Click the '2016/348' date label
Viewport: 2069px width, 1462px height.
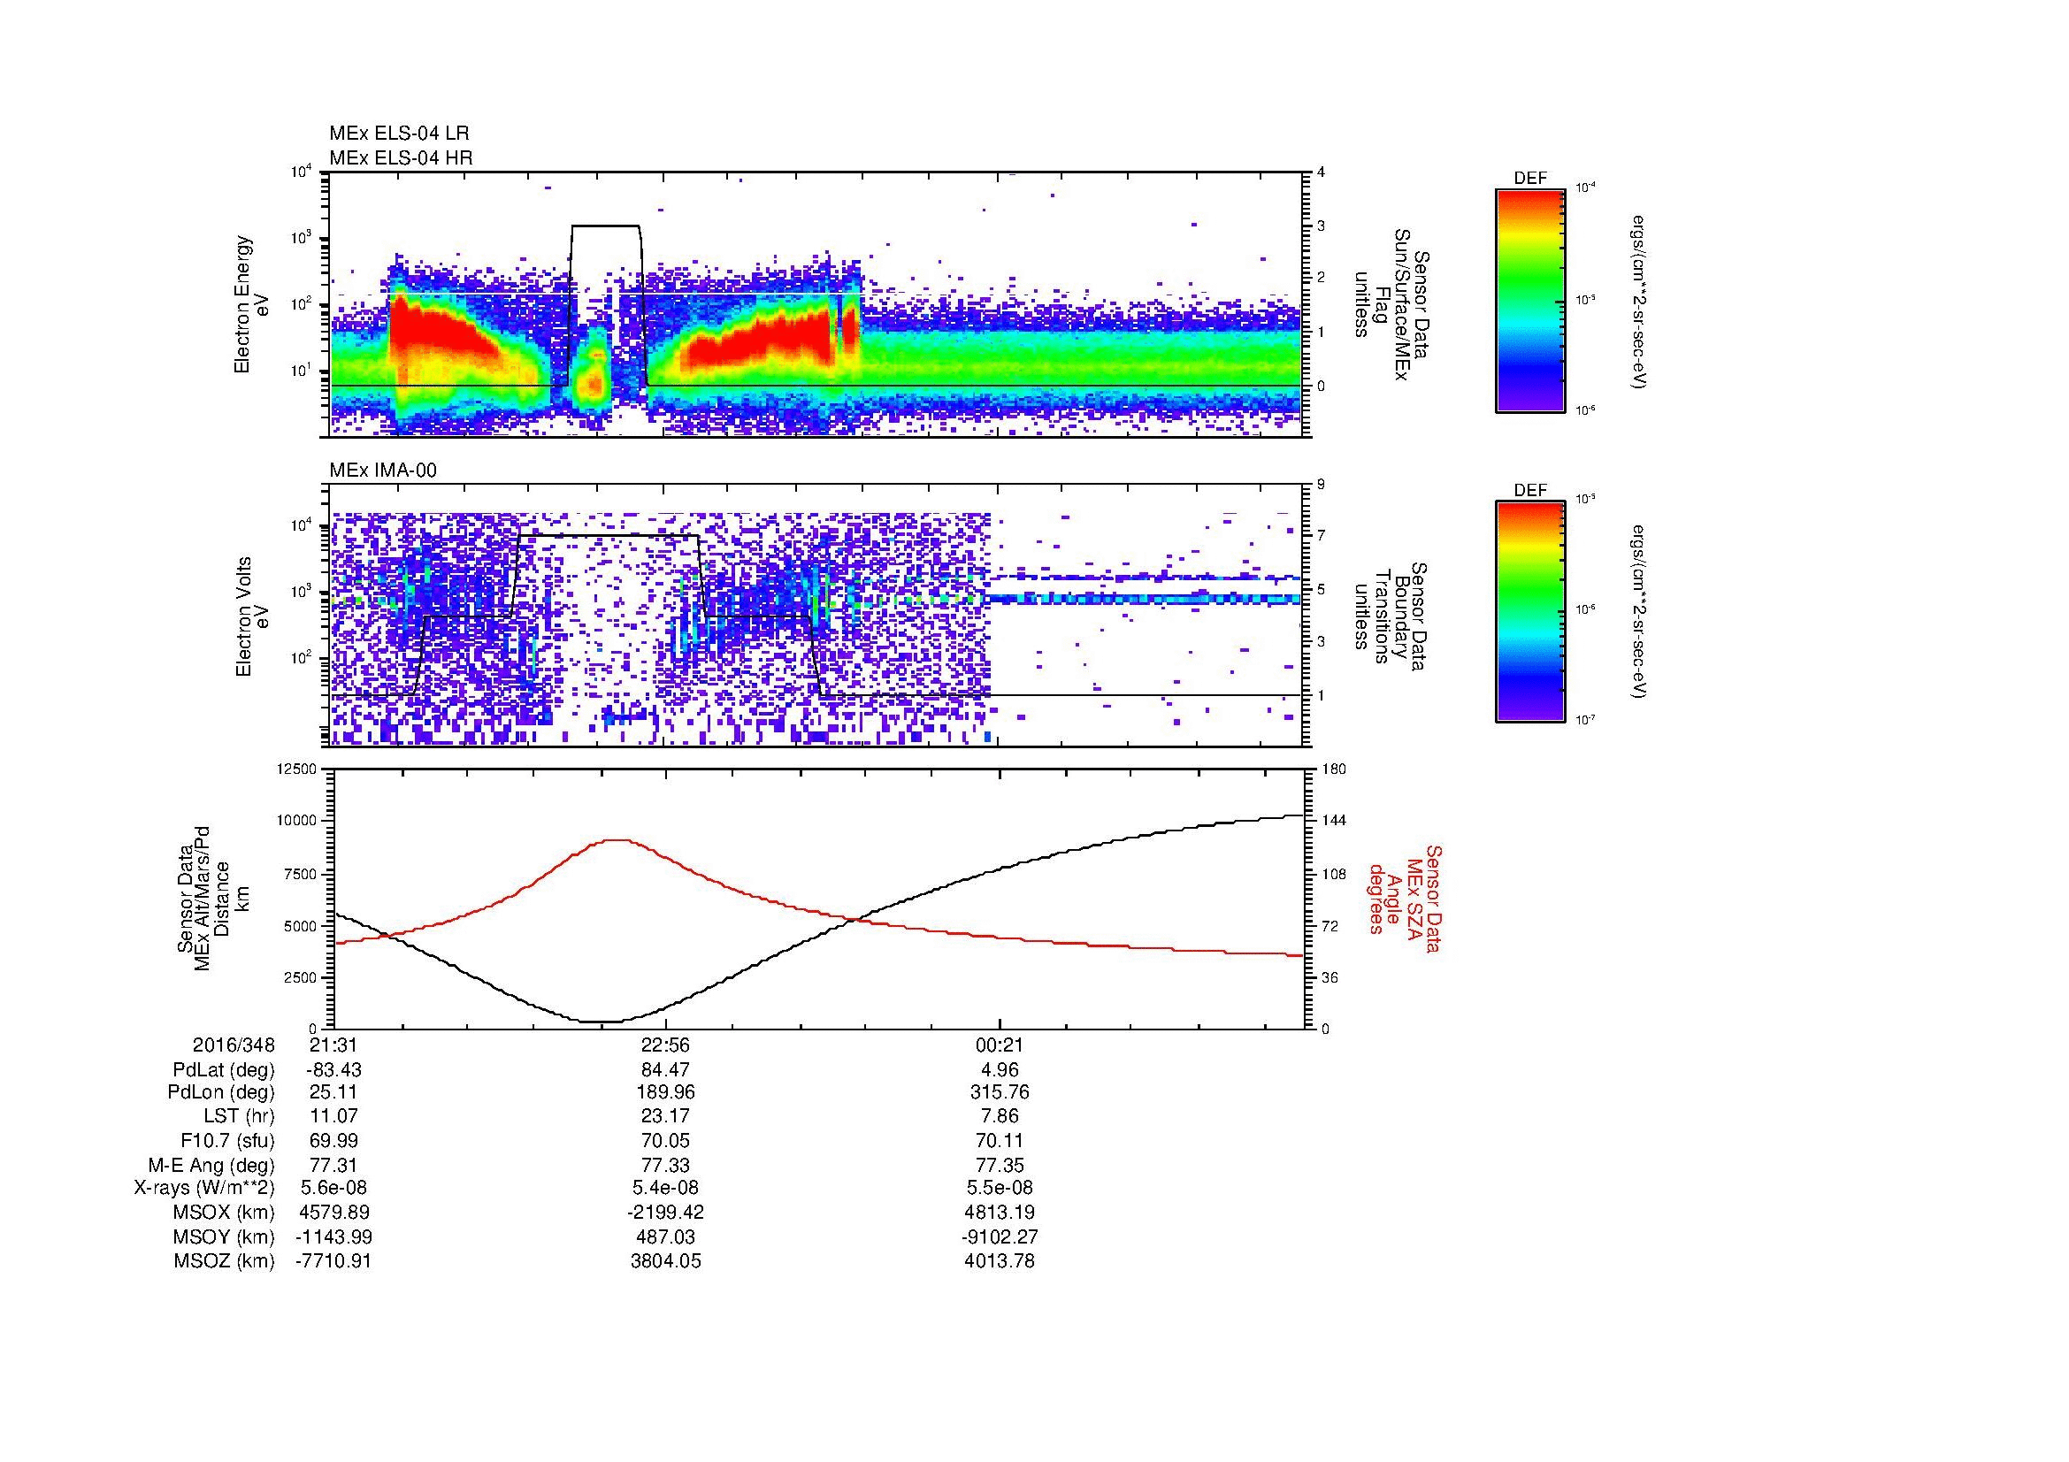[234, 1045]
